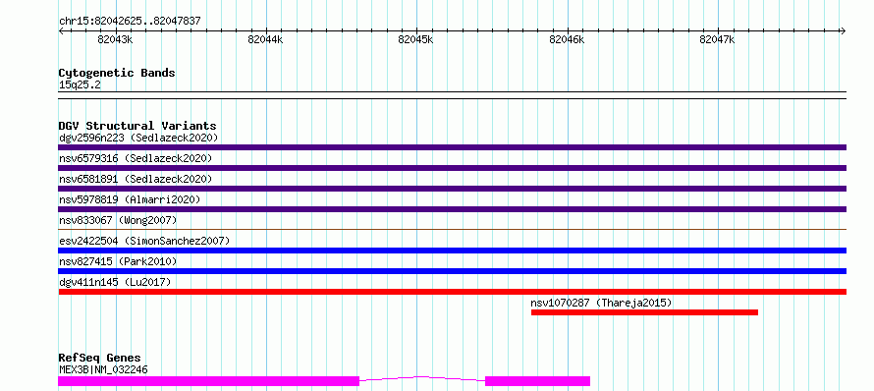
Task: Click the nsv6579316 (Sedlazeck2020) variant bar
Action: (452, 168)
